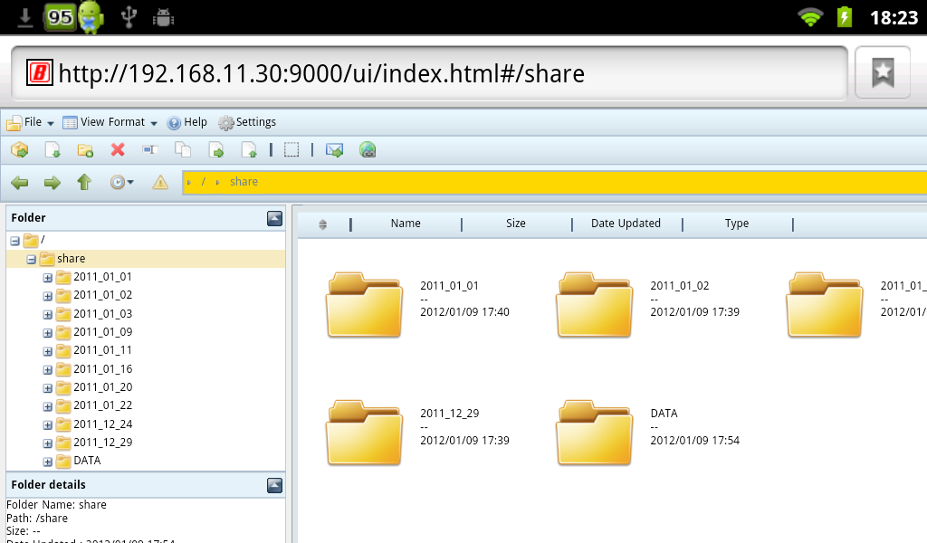Screen dimensions: 927x543
Task: Tap the Android debugging notification icon
Action: [x=163, y=18]
